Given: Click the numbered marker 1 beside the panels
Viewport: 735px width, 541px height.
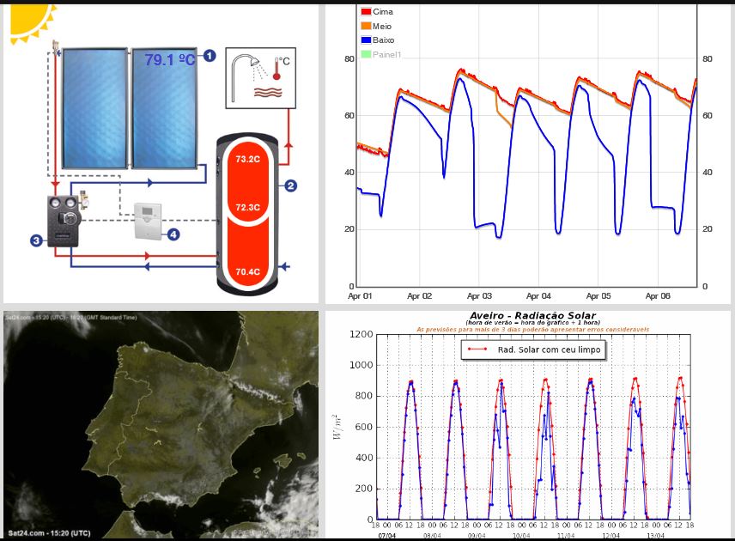Looking at the screenshot, I should pos(209,57).
